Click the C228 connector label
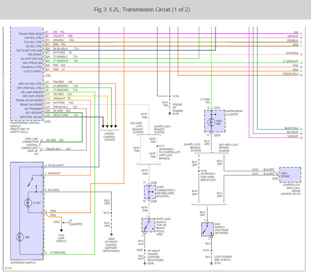This screenshot has width=311, height=277. point(275,178)
